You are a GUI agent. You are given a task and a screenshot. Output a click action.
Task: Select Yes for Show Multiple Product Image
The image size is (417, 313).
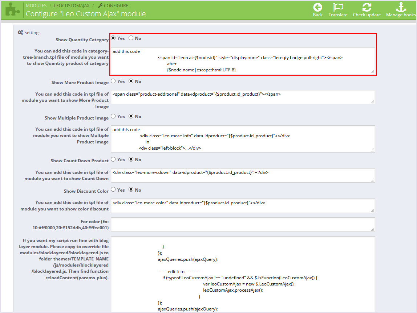pos(113,116)
